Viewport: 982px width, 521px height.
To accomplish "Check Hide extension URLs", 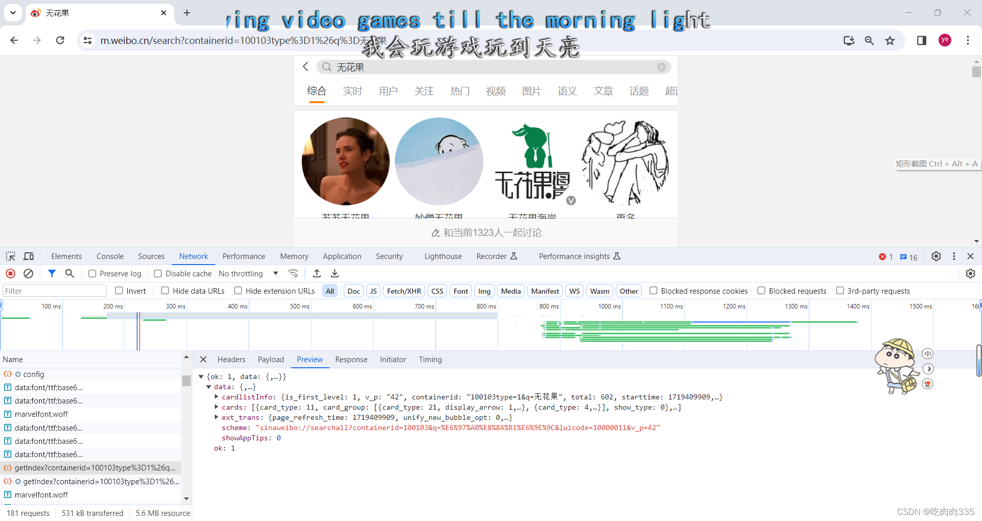I will [x=238, y=291].
